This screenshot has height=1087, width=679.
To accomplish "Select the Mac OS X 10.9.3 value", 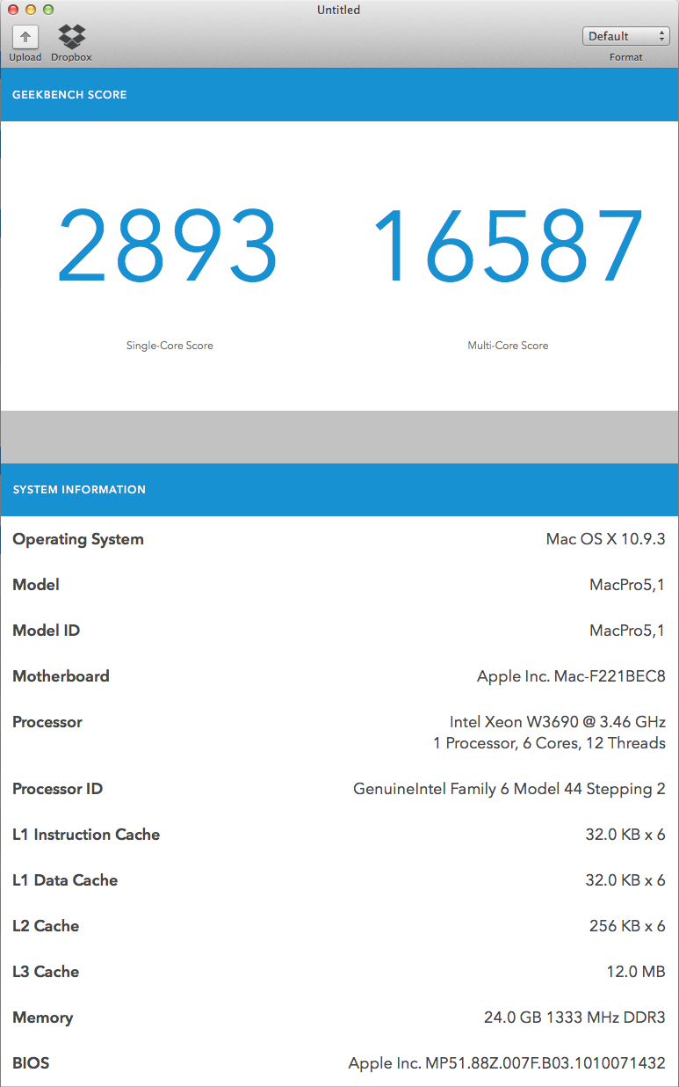I will (x=605, y=539).
